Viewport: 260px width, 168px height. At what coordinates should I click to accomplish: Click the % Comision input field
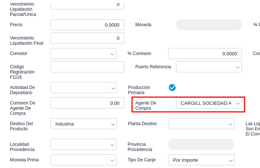tap(205, 54)
